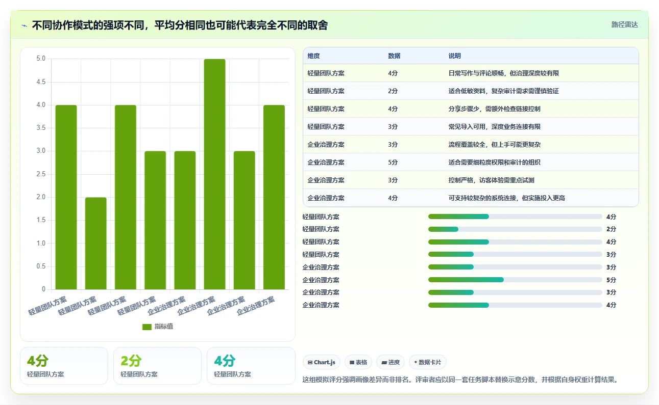Click the row 可支持较复杂的系统连接，但实施投入更高
Viewport: 659px width, 405px height.
pos(471,198)
